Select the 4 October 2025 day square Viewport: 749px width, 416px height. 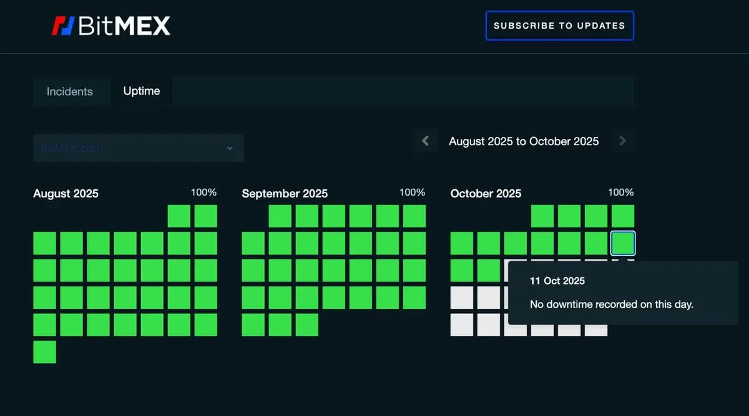pos(623,216)
